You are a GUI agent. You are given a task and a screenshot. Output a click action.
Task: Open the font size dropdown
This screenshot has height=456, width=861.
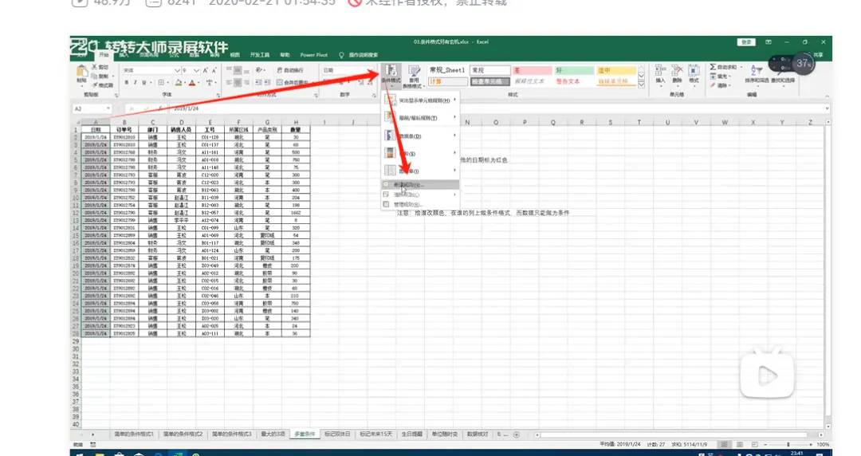click(196, 70)
